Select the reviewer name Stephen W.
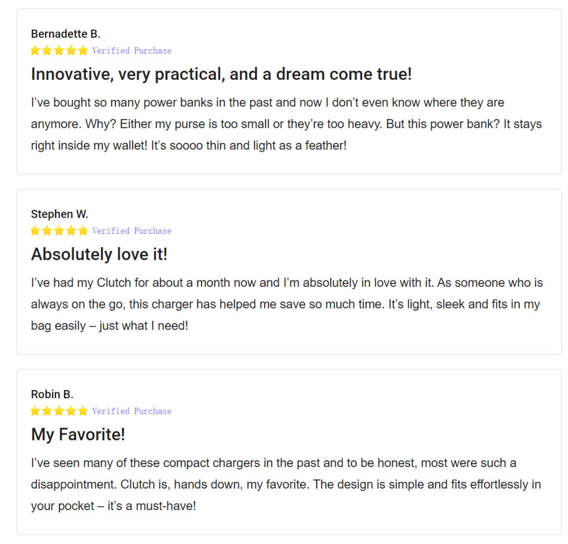The height and width of the screenshot is (544, 568). click(59, 214)
